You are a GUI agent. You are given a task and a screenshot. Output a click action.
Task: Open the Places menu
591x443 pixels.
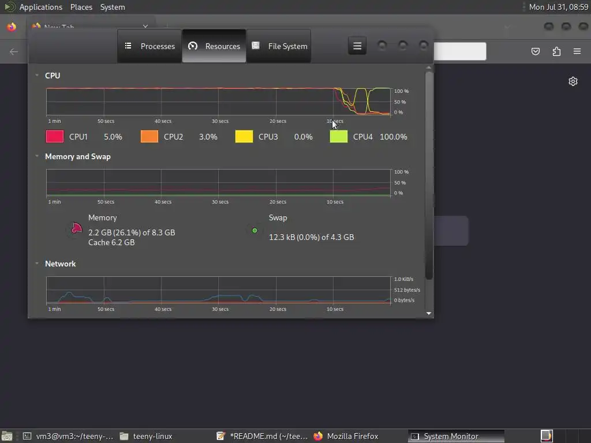[81, 7]
